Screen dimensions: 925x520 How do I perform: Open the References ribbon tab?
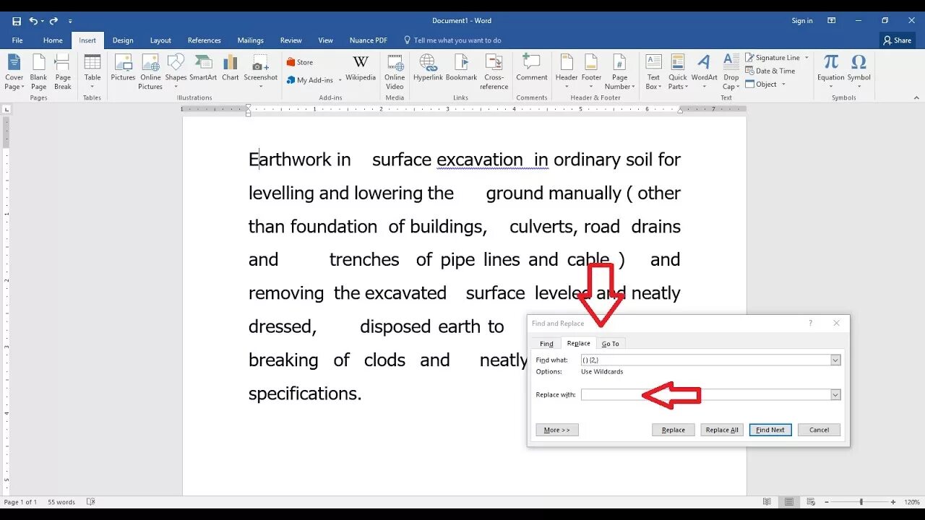point(204,40)
